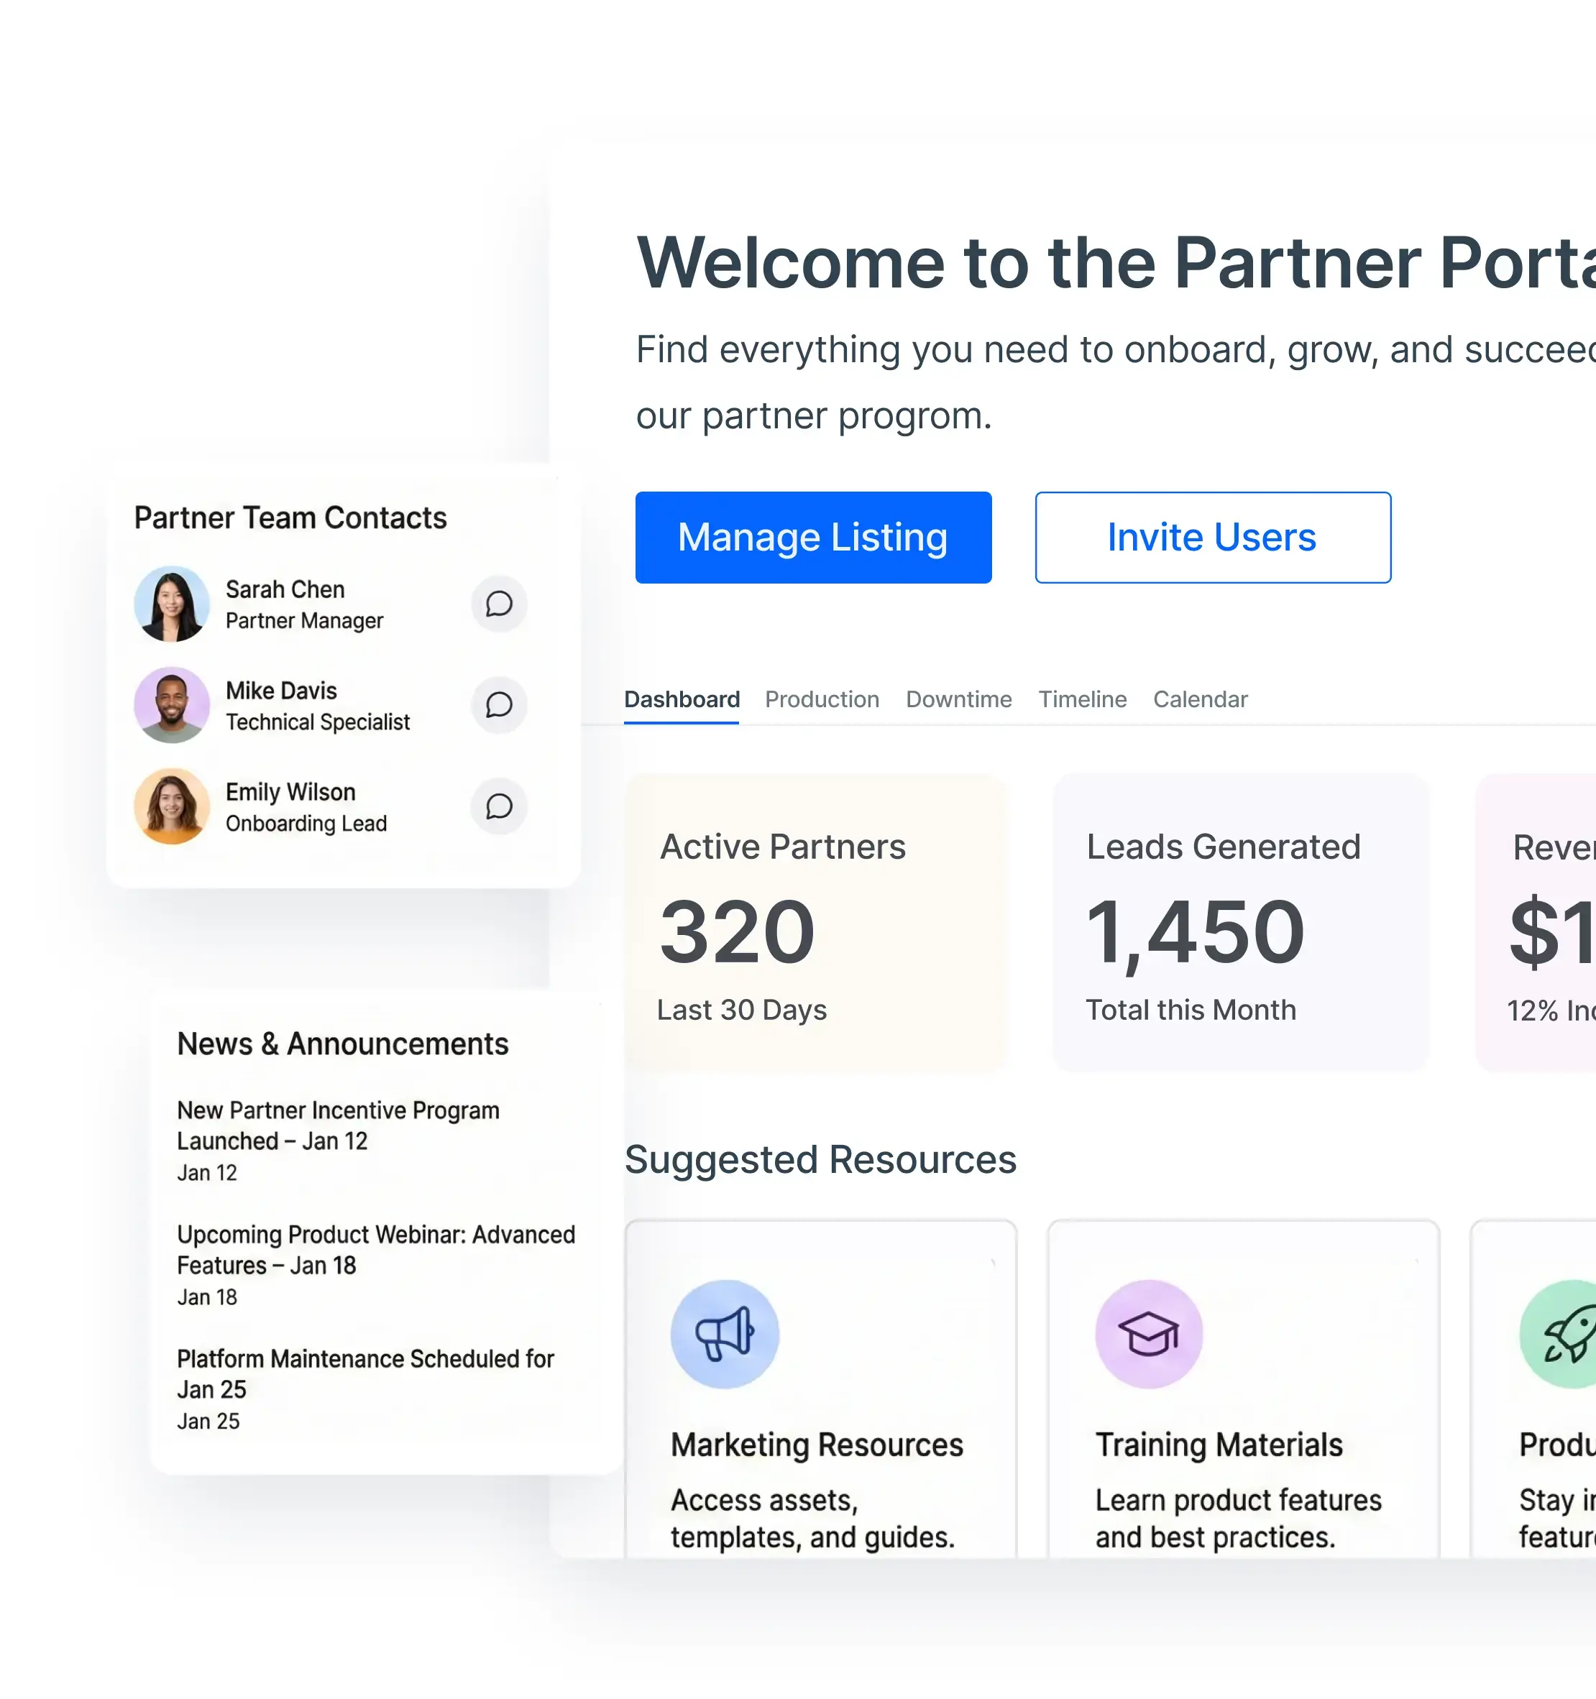
Task: Open Sarah Chen's profile avatar
Action: coord(172,604)
